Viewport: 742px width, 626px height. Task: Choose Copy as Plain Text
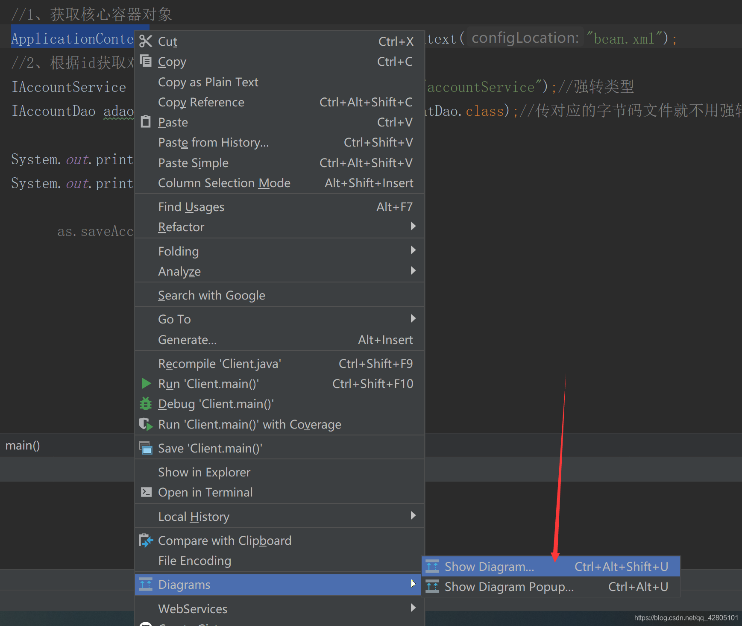click(279, 82)
